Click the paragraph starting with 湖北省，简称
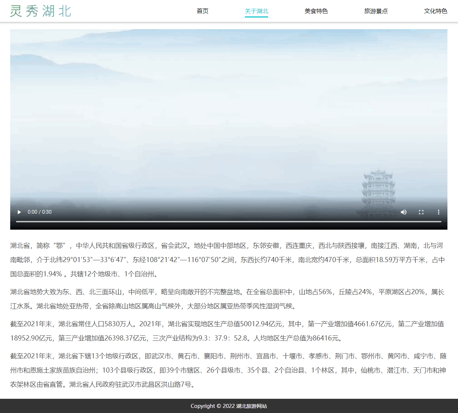Image resolution: width=458 pixels, height=413 pixels. pos(229,260)
